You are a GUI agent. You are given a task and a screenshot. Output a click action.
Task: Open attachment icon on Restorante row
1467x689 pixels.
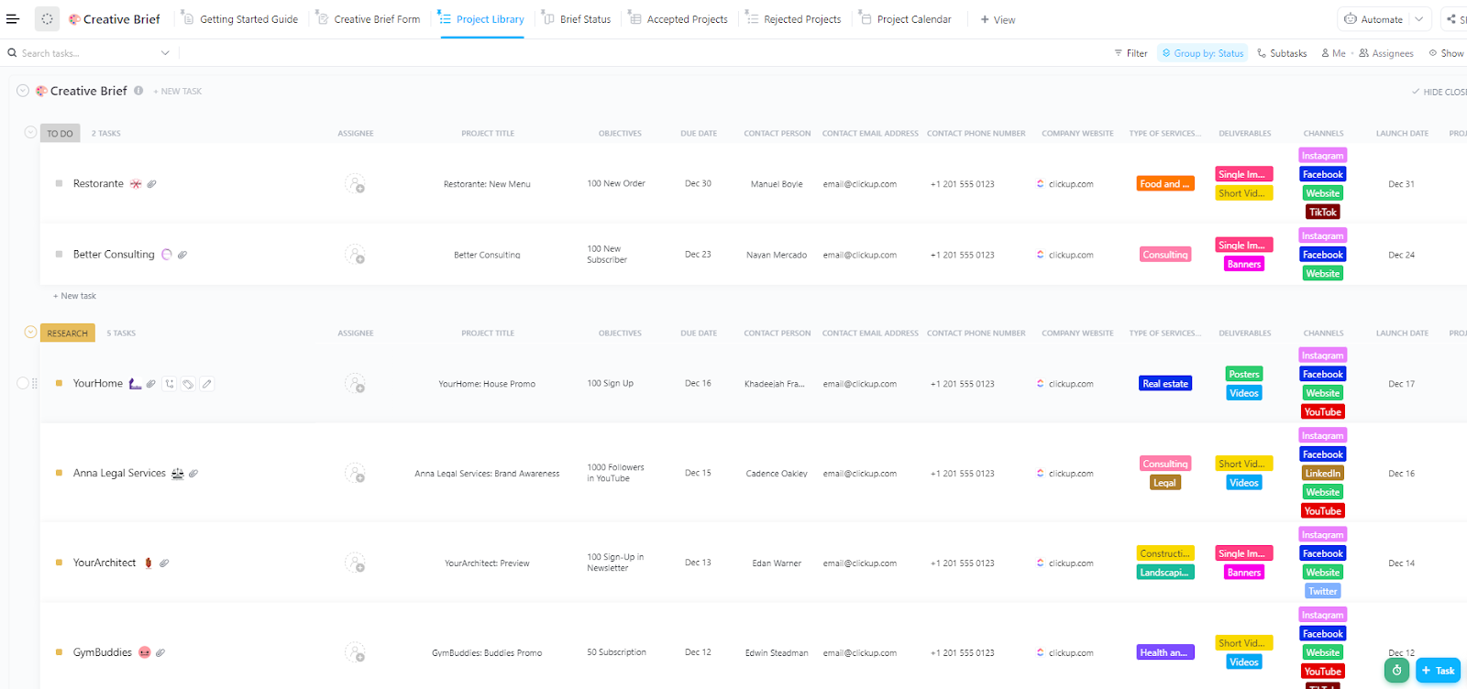(152, 184)
